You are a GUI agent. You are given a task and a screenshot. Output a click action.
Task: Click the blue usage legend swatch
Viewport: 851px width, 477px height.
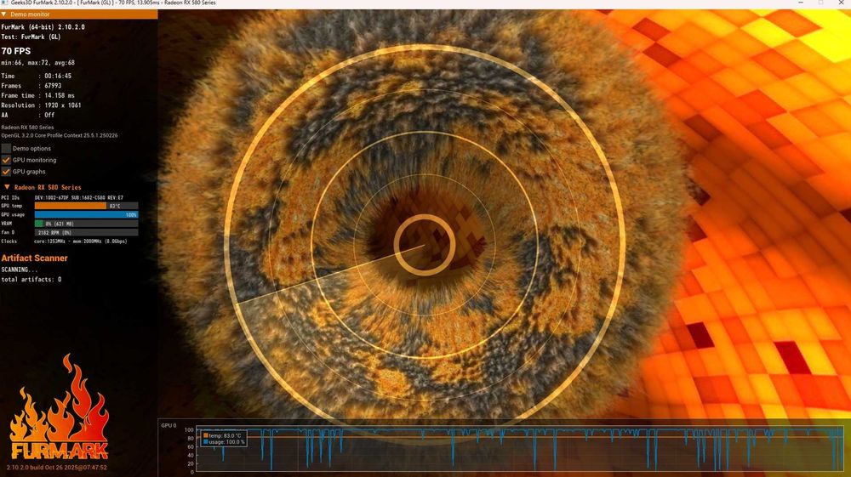(206, 442)
